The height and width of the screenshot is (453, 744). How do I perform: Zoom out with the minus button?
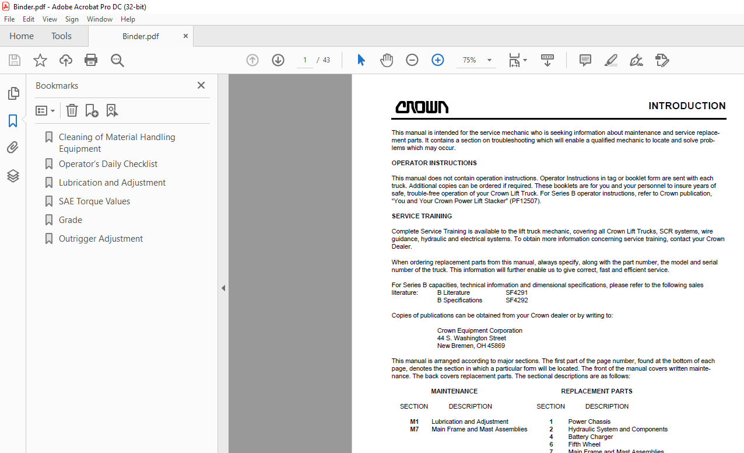pos(412,60)
